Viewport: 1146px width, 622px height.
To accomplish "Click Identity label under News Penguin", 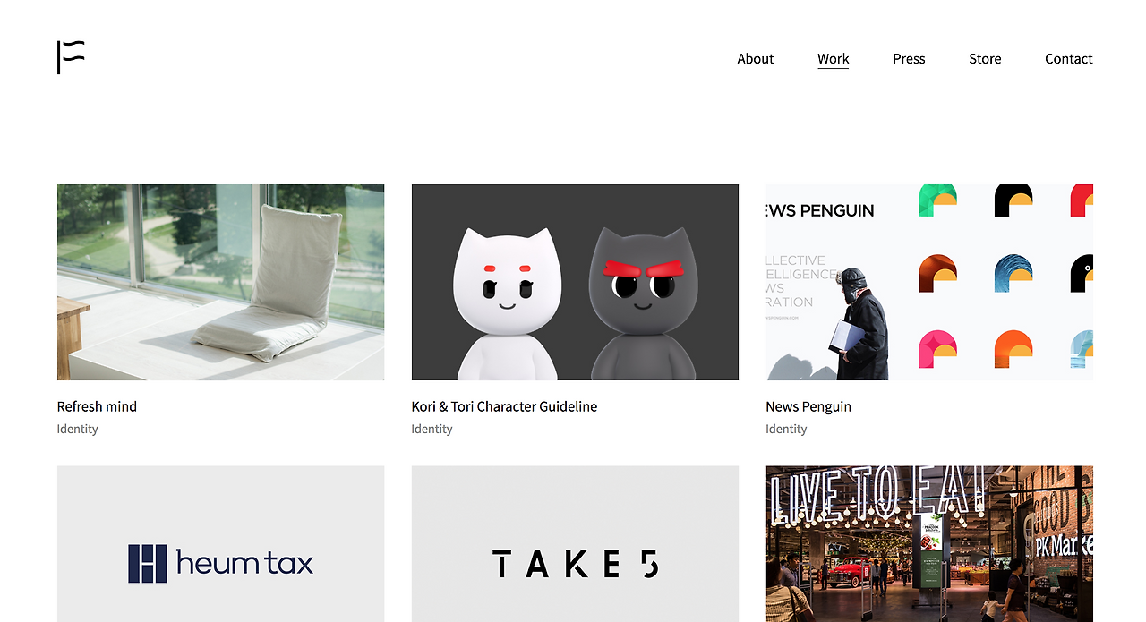I will coord(786,429).
